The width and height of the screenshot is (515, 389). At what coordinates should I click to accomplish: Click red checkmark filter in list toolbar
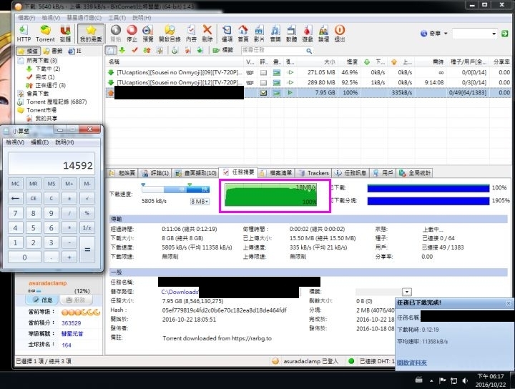click(x=134, y=50)
